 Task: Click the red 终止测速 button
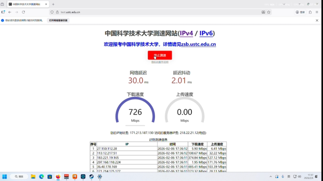pyautogui.click(x=160, y=55)
